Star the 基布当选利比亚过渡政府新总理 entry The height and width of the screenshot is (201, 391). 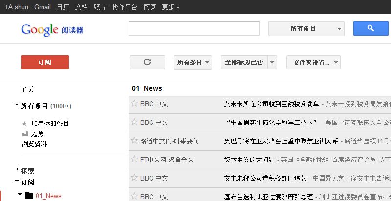[134, 196]
